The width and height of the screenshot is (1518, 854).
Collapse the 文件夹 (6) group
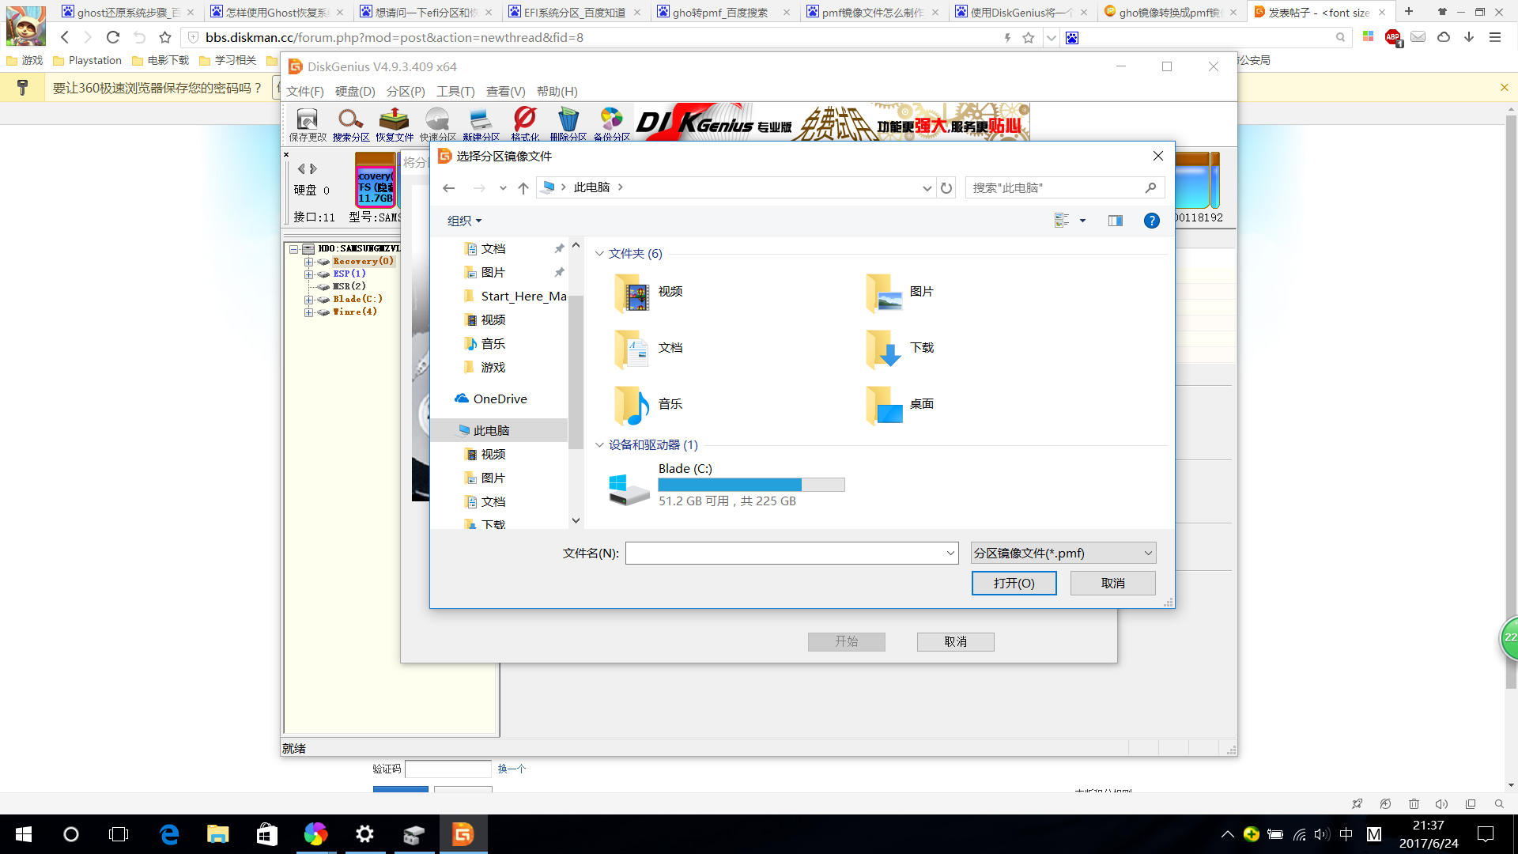click(x=599, y=253)
